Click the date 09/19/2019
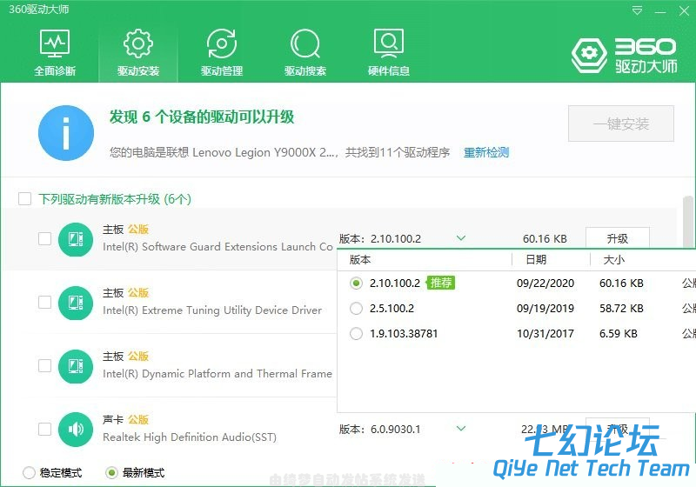This screenshot has height=487, width=696. 545,308
